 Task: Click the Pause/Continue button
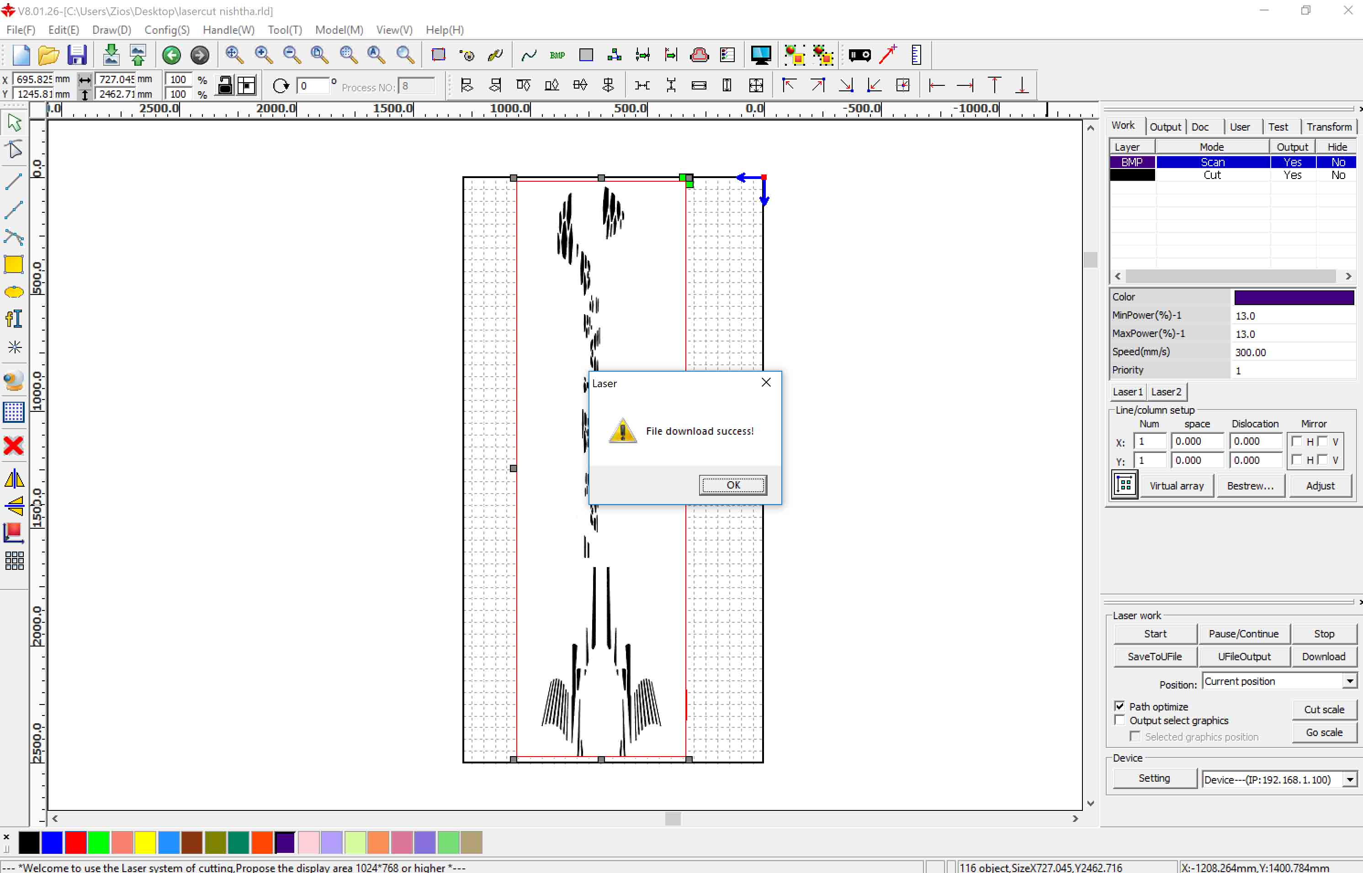[x=1243, y=634]
